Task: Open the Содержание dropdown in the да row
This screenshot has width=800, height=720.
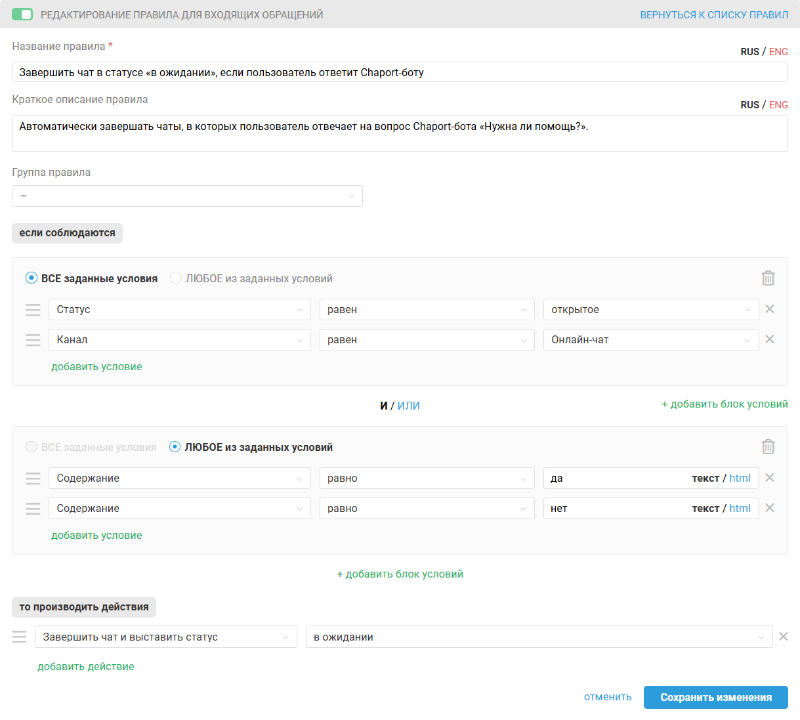Action: click(180, 478)
